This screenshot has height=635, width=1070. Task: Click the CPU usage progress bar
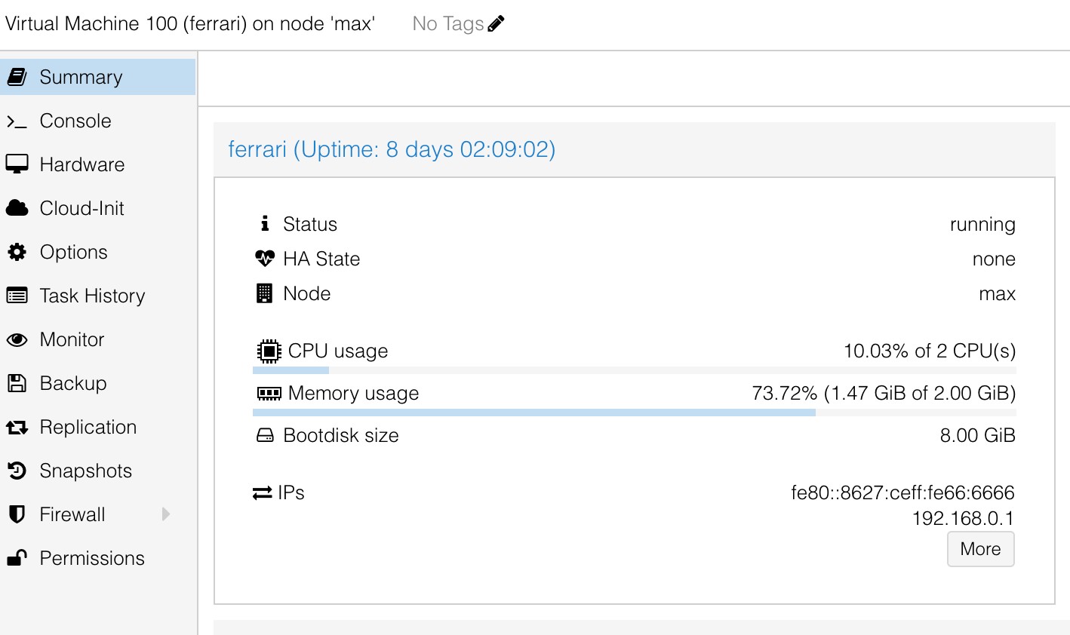click(x=634, y=370)
